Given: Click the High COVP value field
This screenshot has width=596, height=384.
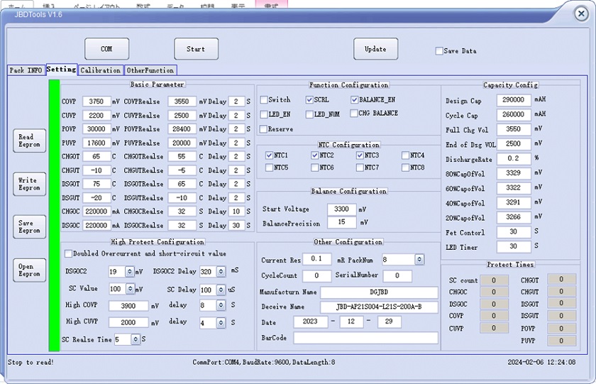Looking at the screenshot, I should 128,306.
